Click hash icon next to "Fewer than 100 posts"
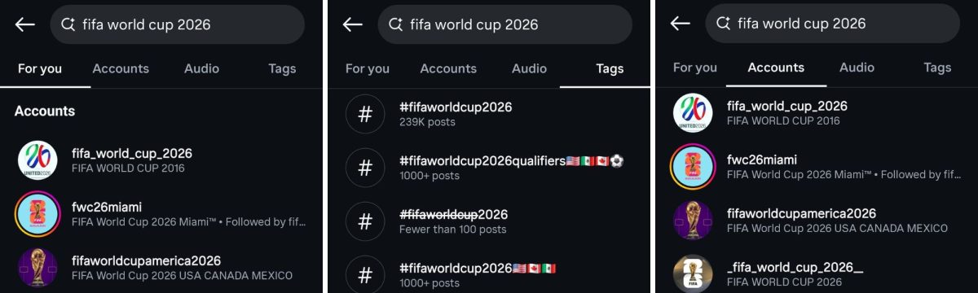Image resolution: width=978 pixels, height=293 pixels. coord(365,221)
